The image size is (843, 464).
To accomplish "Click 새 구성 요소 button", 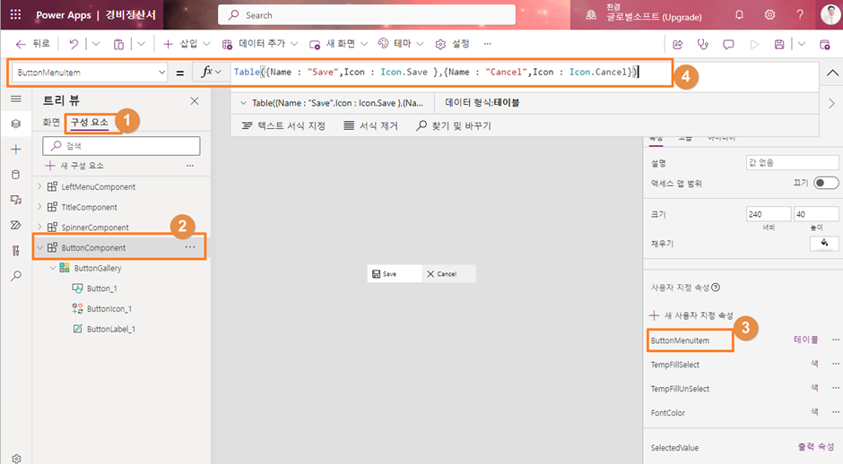I will coord(74,166).
